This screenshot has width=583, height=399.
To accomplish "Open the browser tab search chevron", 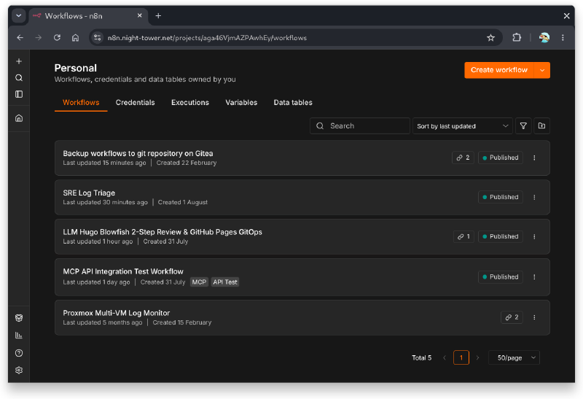I will click(x=19, y=15).
